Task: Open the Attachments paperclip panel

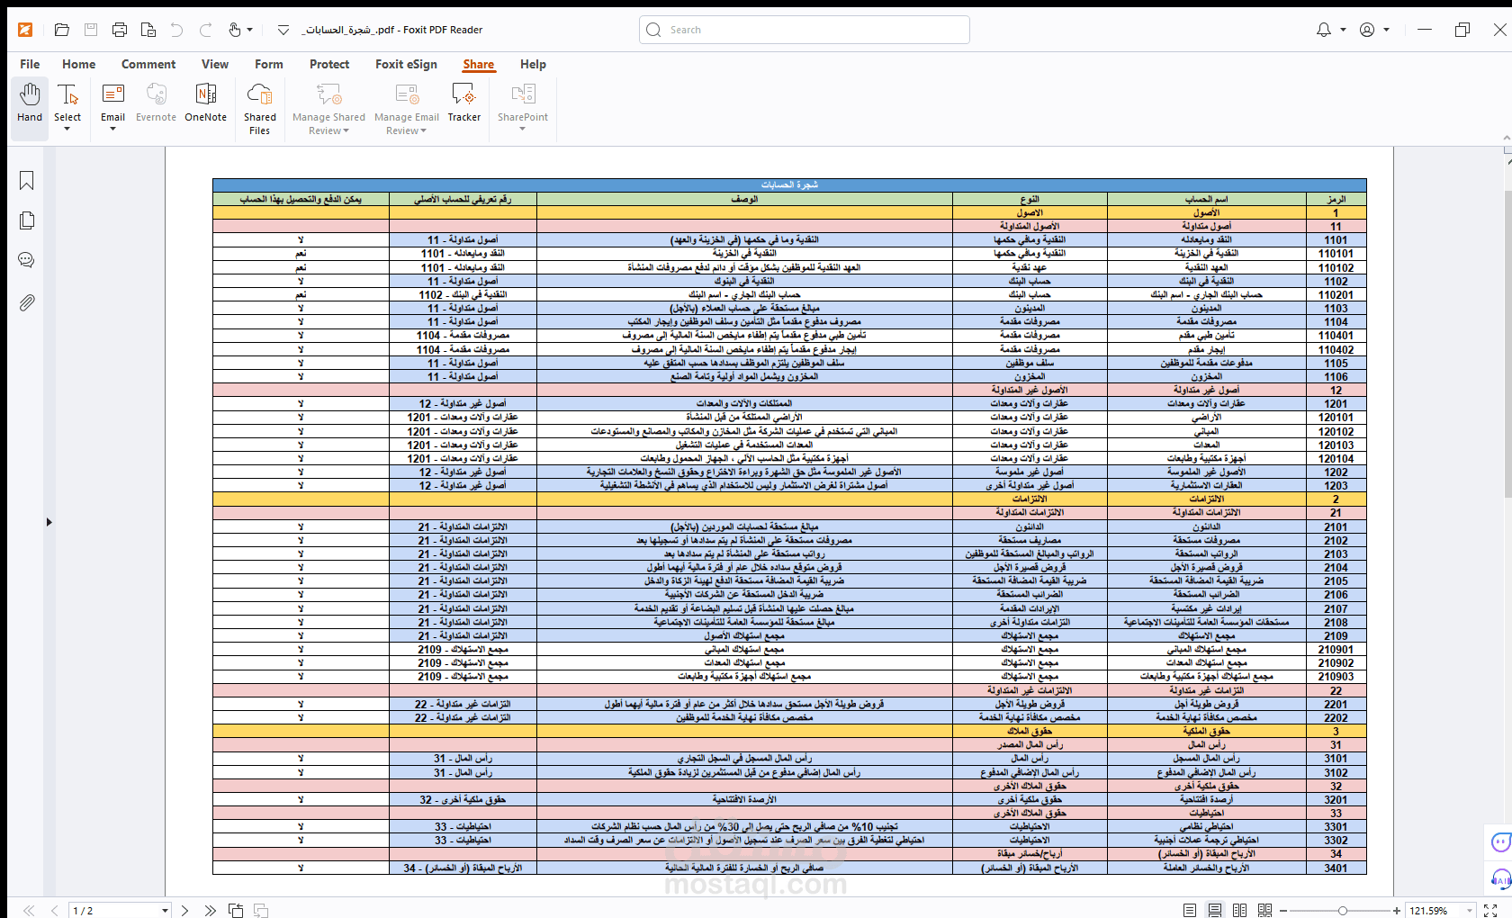Action: click(27, 302)
